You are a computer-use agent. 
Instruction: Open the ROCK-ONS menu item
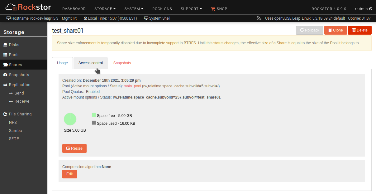point(162,9)
